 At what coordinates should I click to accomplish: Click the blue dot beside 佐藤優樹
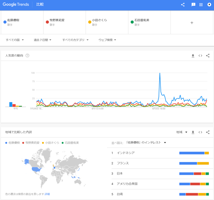(x=5, y=22)
